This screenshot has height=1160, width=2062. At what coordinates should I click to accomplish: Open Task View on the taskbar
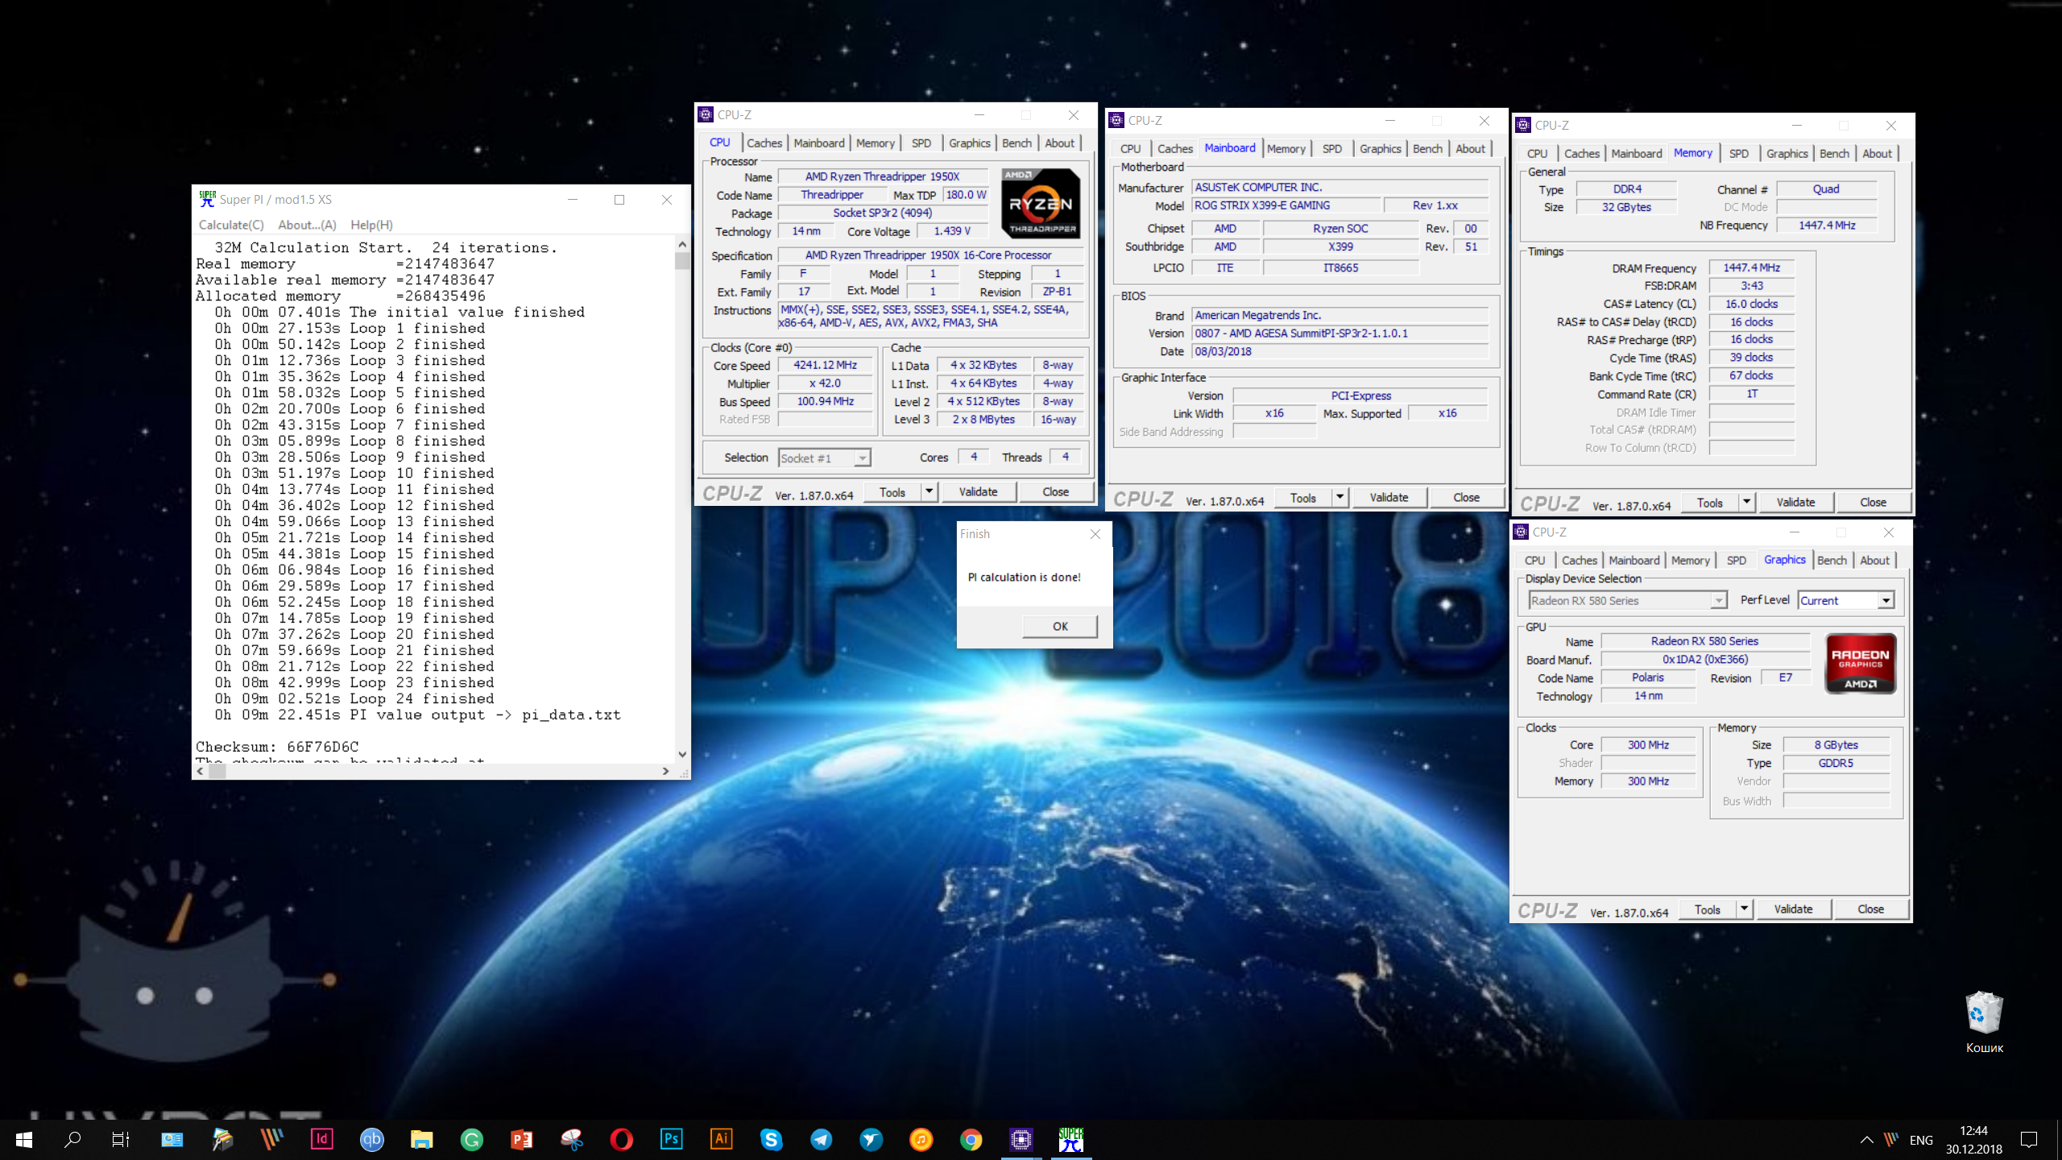tap(121, 1139)
